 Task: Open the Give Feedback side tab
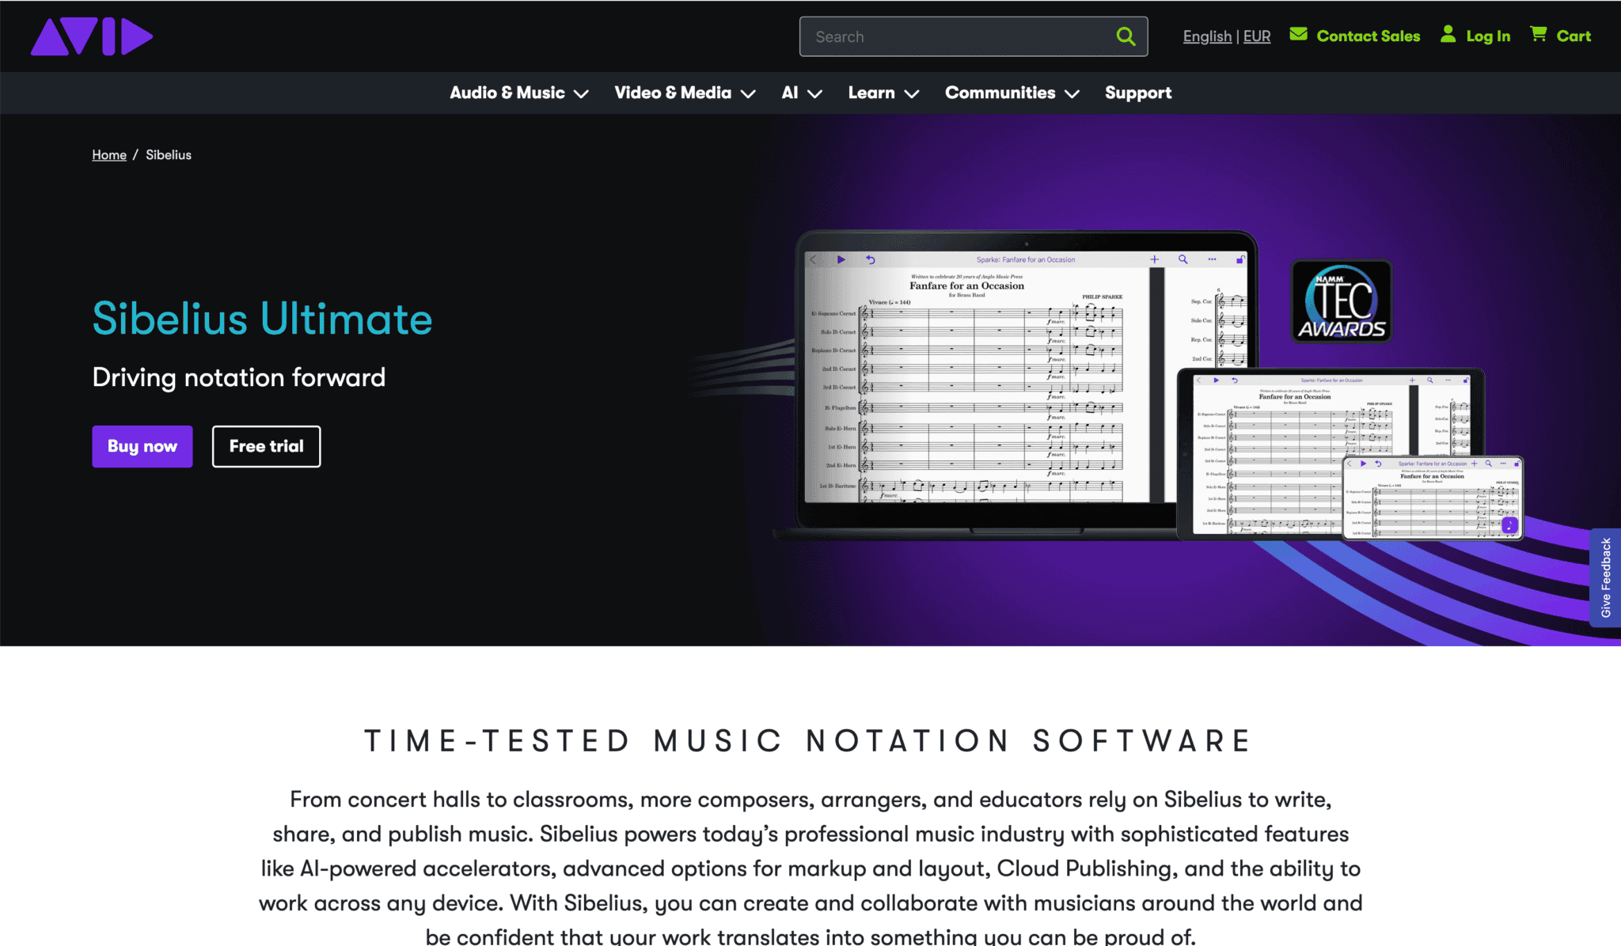(x=1607, y=575)
